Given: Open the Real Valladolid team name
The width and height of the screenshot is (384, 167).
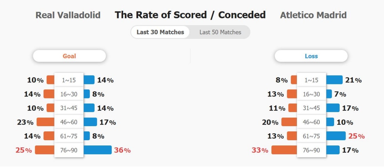Looking at the screenshot, I should tap(68, 15).
